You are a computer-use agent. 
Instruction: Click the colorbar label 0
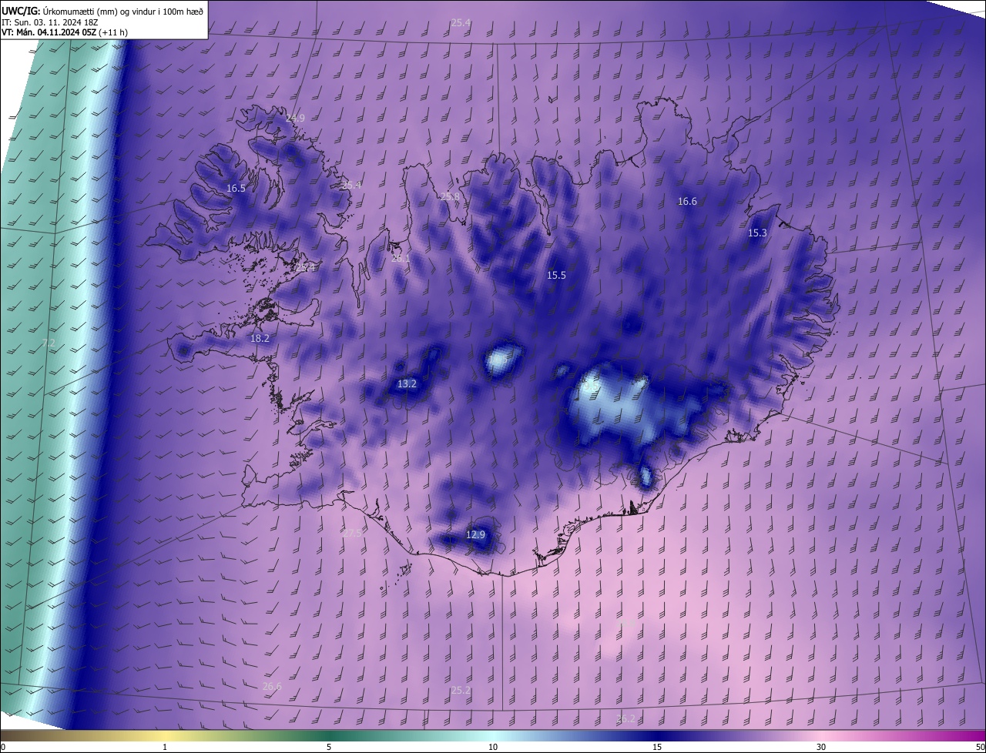point(3,748)
